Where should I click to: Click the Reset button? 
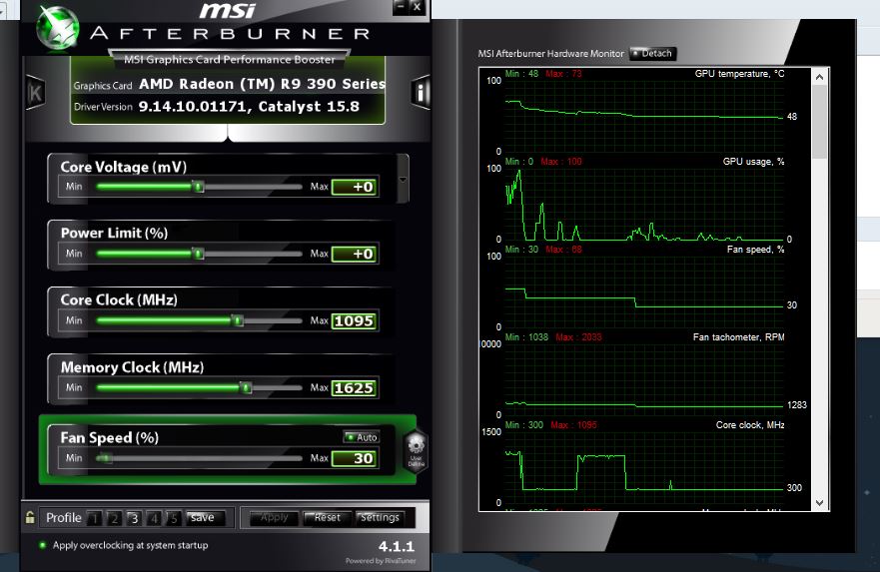[327, 518]
